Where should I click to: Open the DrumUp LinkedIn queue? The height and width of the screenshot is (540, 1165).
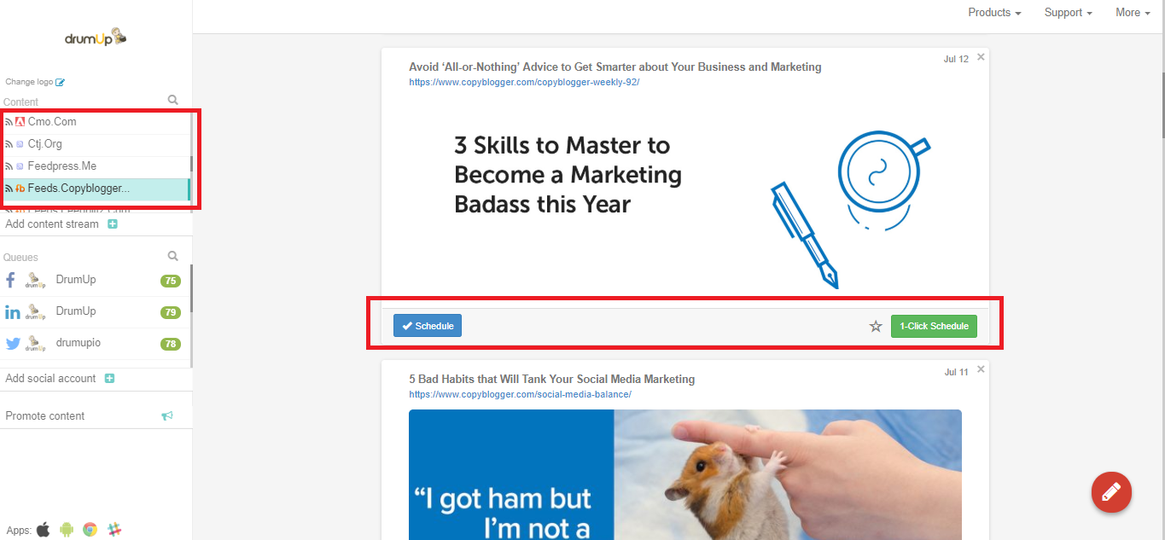coord(96,312)
